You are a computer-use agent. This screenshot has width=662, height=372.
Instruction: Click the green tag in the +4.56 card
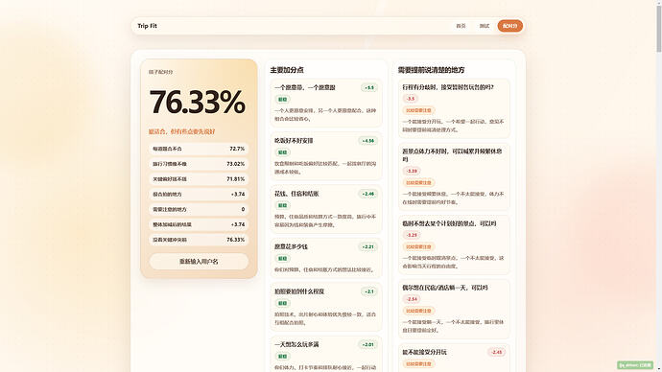[x=282, y=152]
